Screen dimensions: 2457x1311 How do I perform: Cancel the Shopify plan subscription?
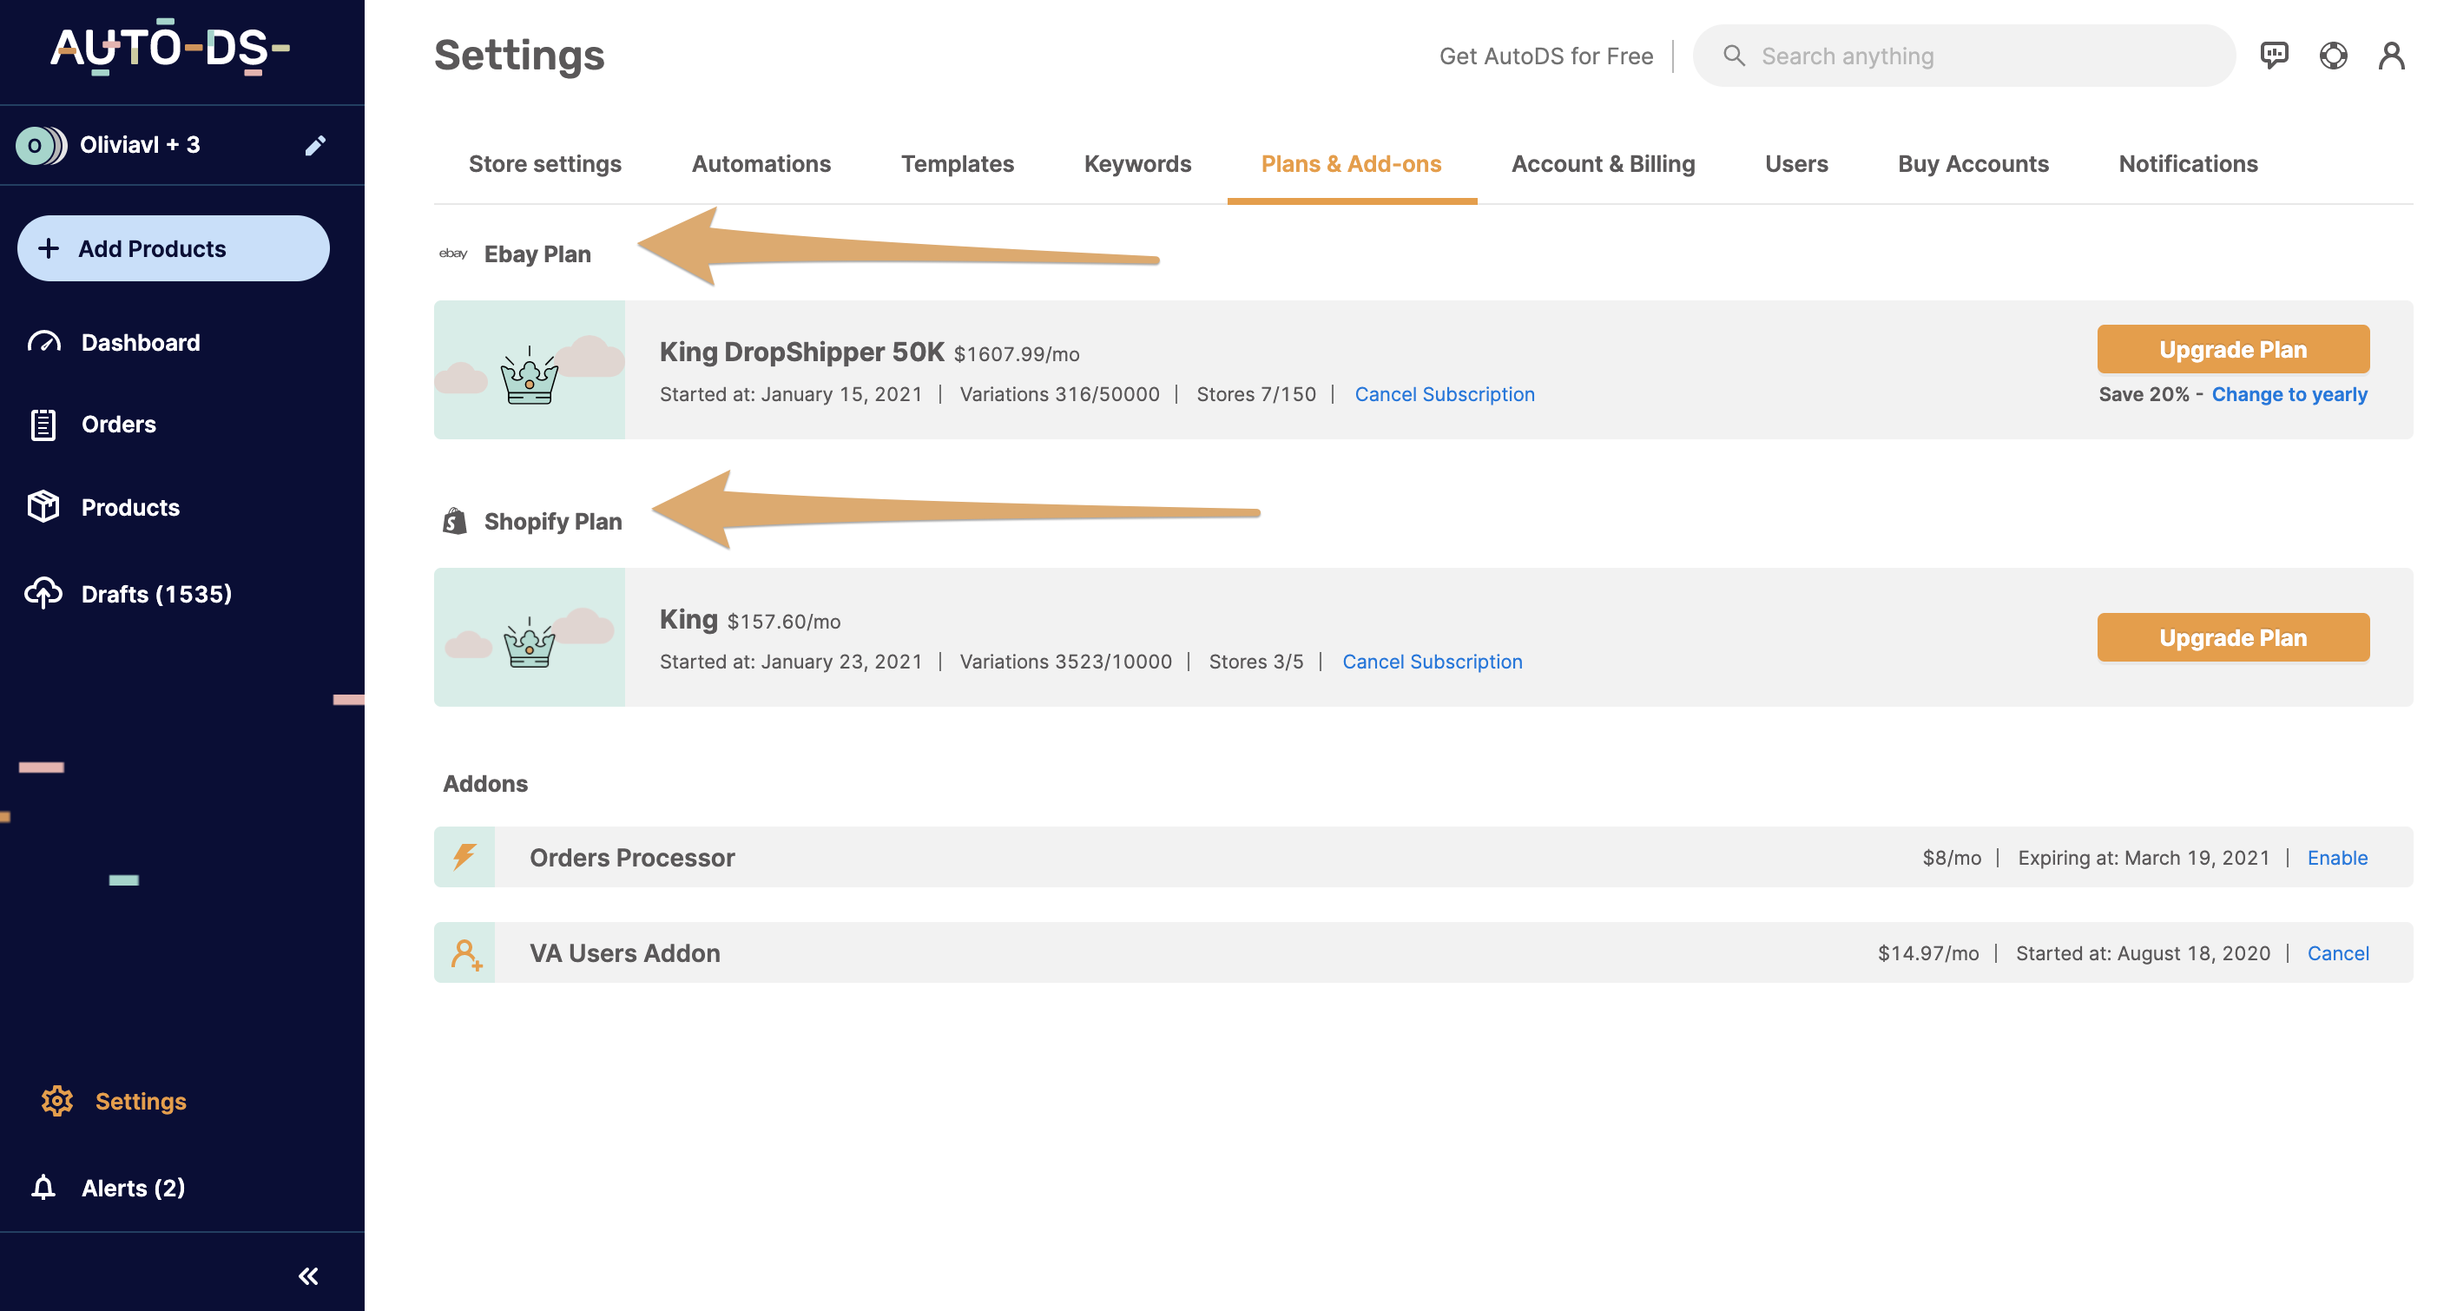pyautogui.click(x=1432, y=662)
